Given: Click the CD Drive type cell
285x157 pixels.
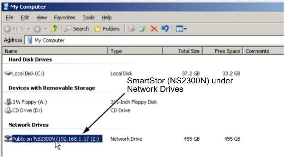Looking at the screenshot, I should point(120,111).
